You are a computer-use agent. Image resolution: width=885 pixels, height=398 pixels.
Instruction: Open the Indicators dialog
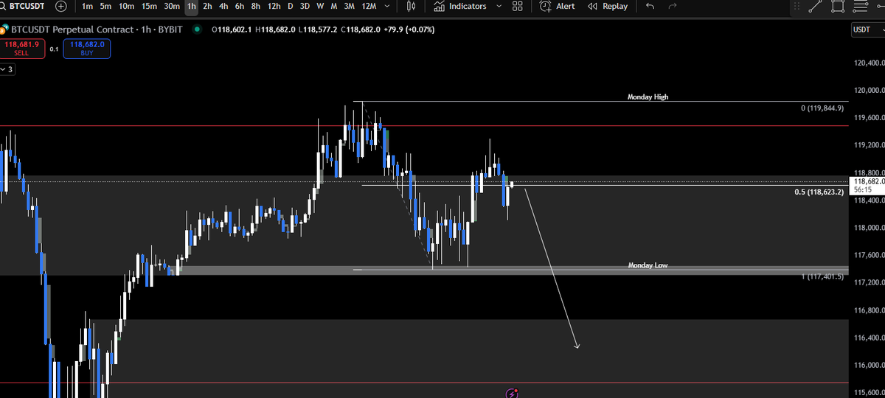coord(460,6)
